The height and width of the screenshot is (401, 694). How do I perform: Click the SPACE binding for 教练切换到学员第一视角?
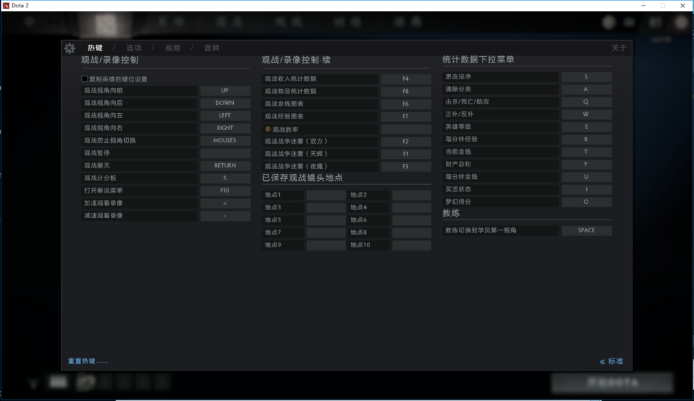point(586,230)
